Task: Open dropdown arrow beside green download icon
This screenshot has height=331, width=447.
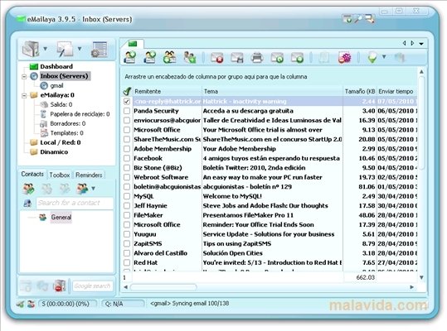Action: click(384, 57)
